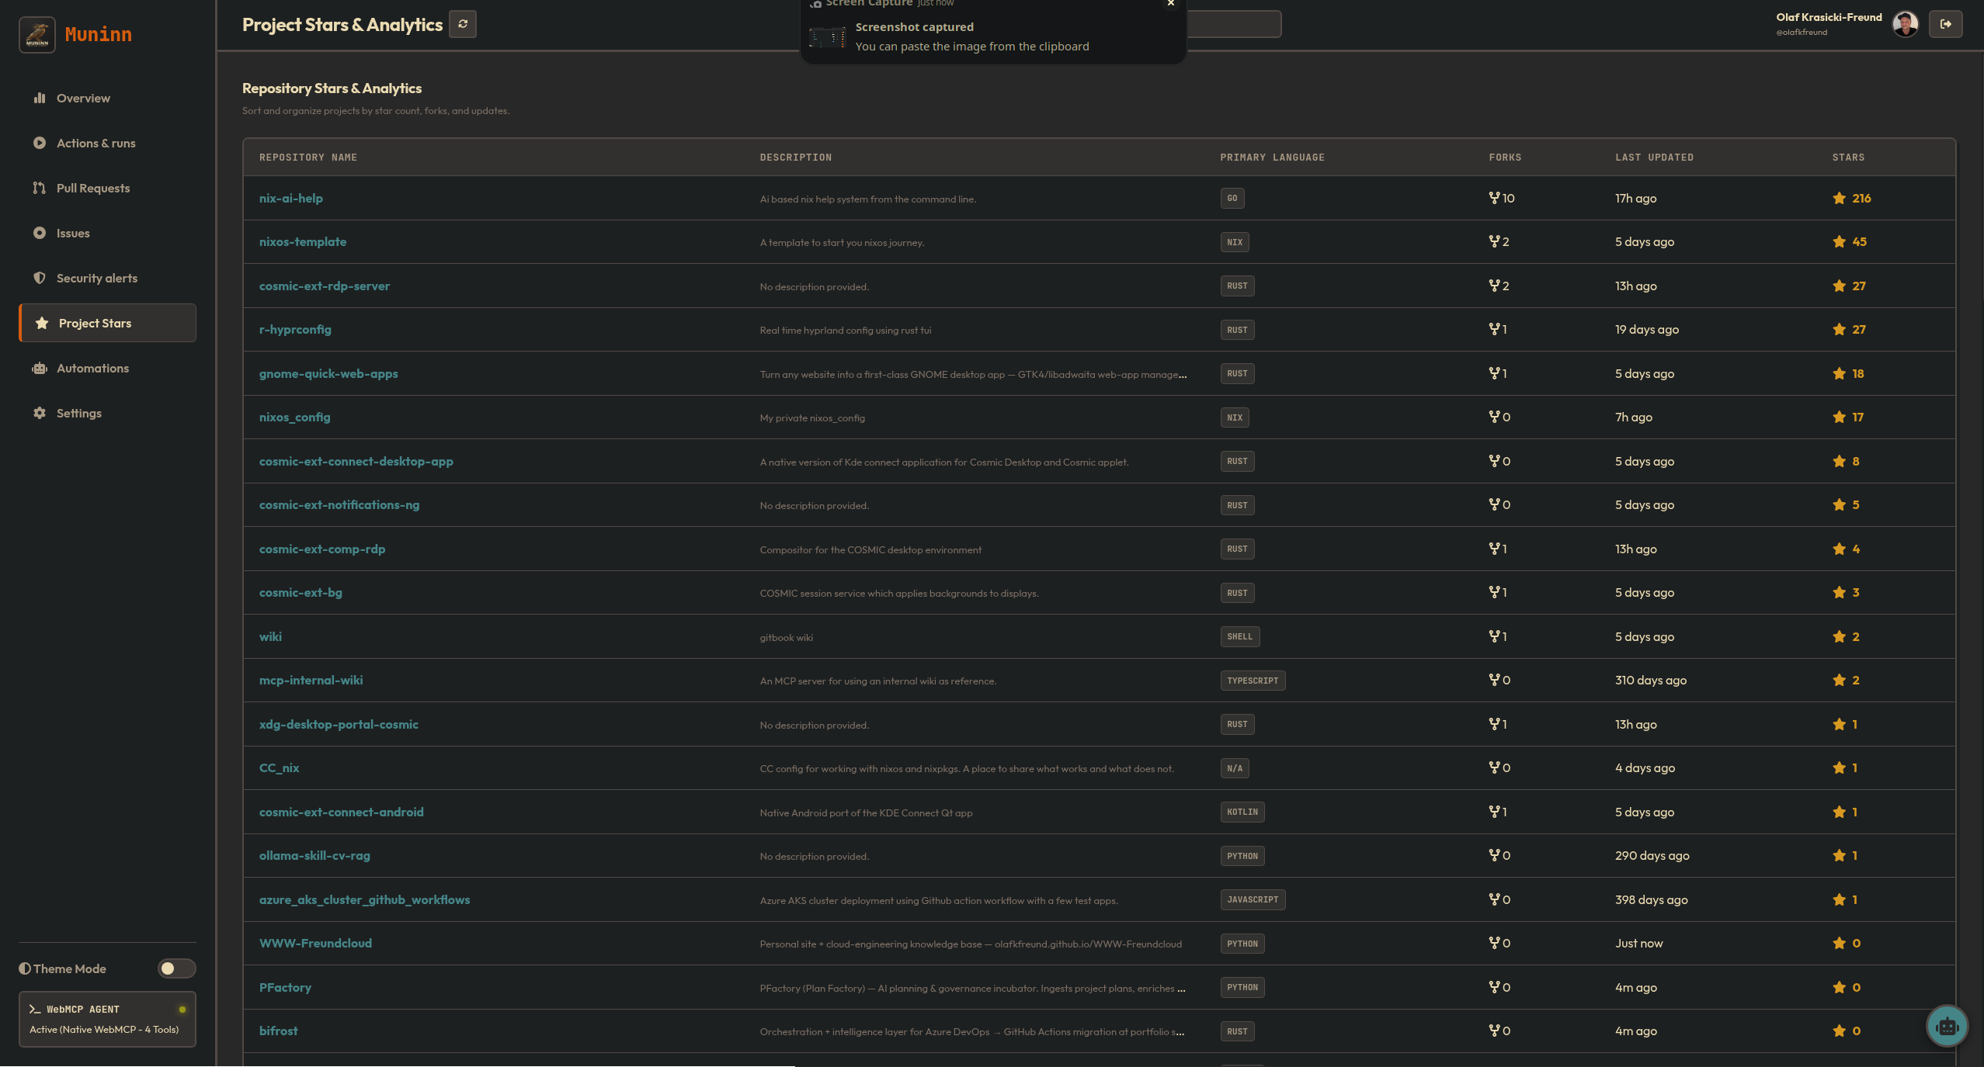Screen dimensions: 1984x1067
Task: Open WWW-Freundcloud repository link
Action: tap(315, 943)
